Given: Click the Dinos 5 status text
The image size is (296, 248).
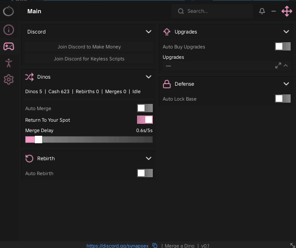Looking at the screenshot, I should tap(34, 91).
